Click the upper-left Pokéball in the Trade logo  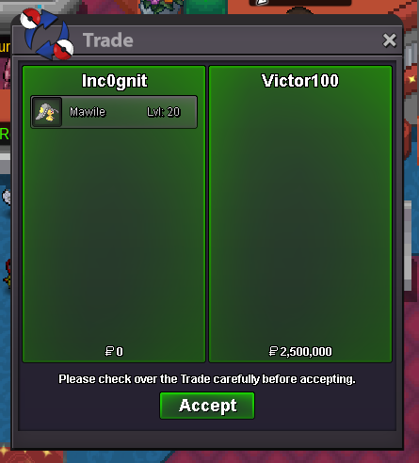coord(30,18)
